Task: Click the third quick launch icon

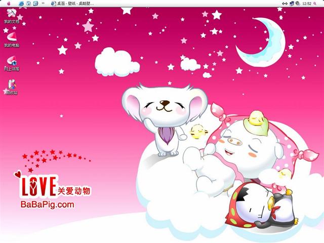Action: pyautogui.click(x=36, y=4)
